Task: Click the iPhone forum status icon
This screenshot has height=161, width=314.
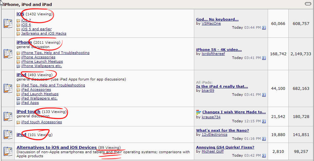Action: tap(8, 54)
